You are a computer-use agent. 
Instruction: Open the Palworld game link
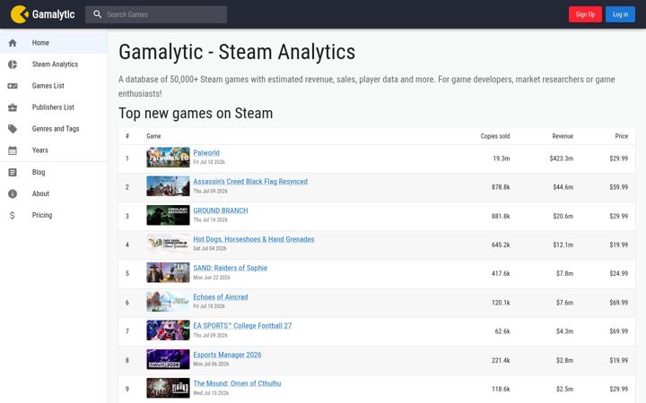206,153
